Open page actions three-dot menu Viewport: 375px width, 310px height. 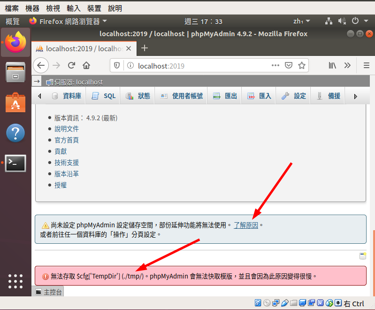tap(276, 65)
